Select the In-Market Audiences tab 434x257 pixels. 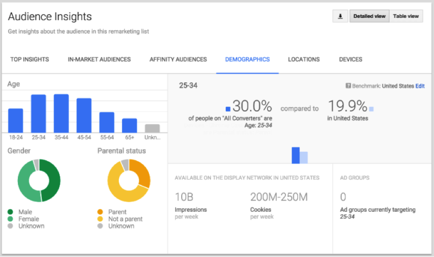point(99,59)
